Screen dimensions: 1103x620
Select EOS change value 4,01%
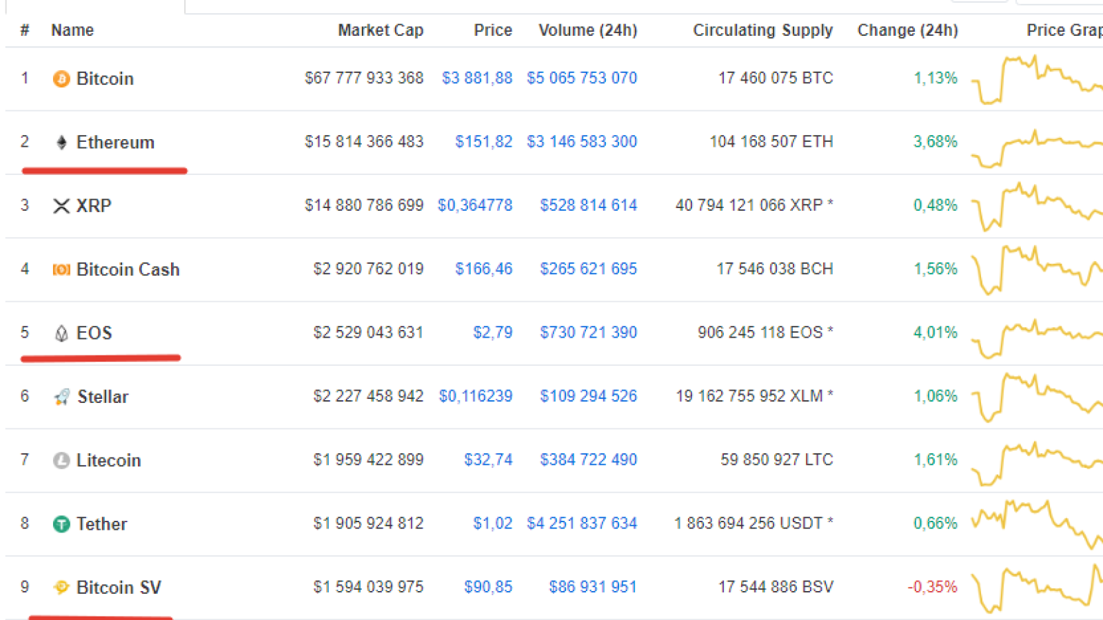pyautogui.click(x=935, y=333)
